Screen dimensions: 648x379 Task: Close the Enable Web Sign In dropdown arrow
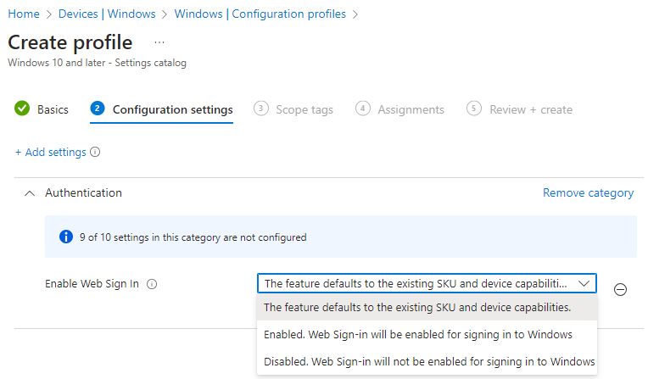[x=584, y=283]
